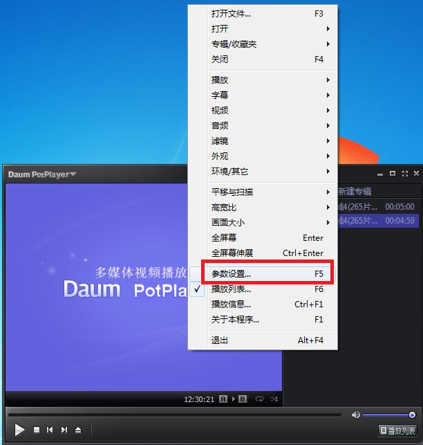The width and height of the screenshot is (423, 445).
Task: Adjust the volume slider
Action: 388,415
